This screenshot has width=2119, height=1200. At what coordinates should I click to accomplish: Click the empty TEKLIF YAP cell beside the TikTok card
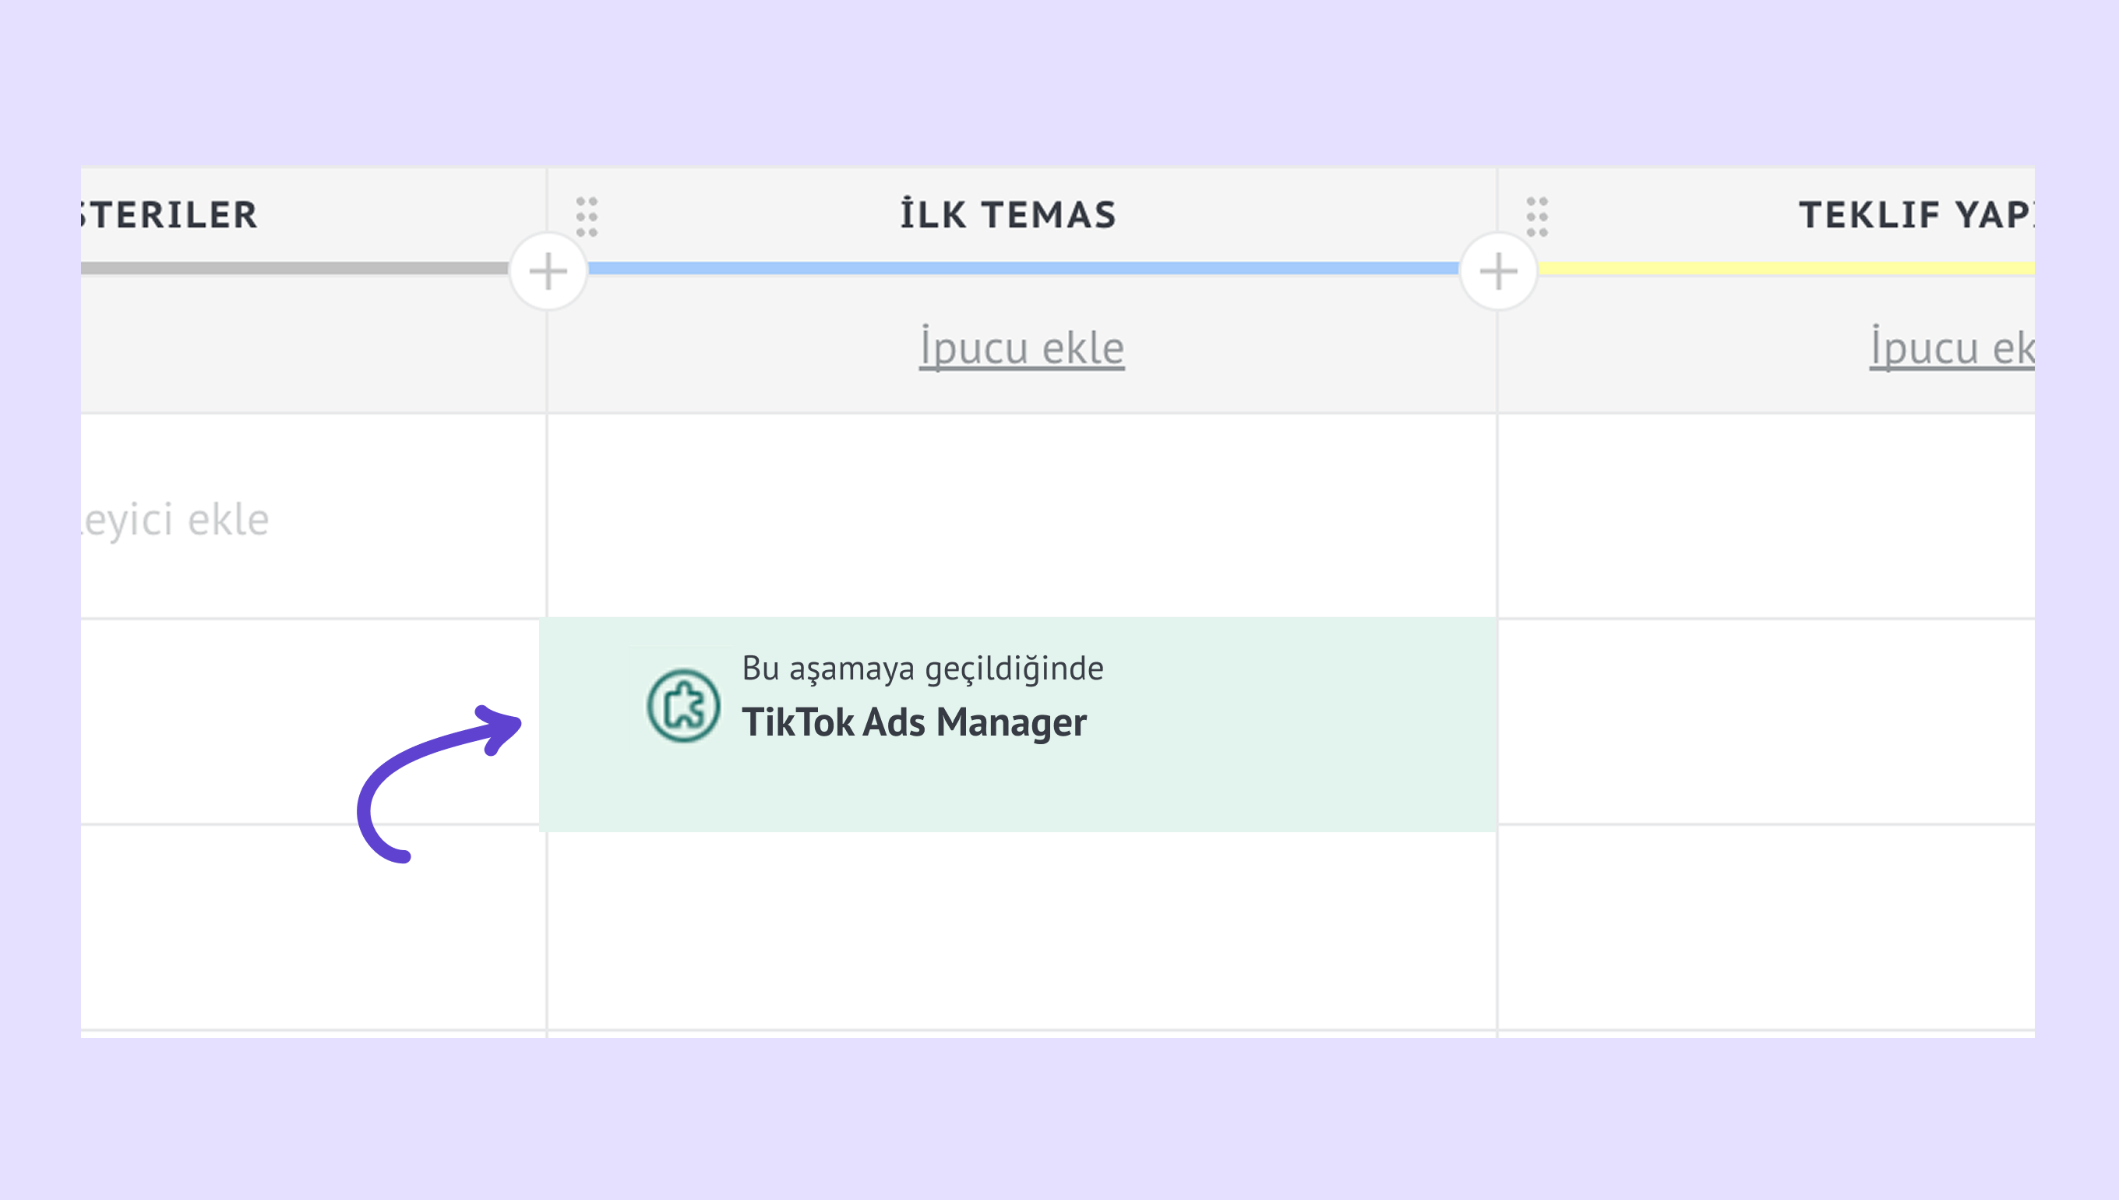coord(1765,721)
